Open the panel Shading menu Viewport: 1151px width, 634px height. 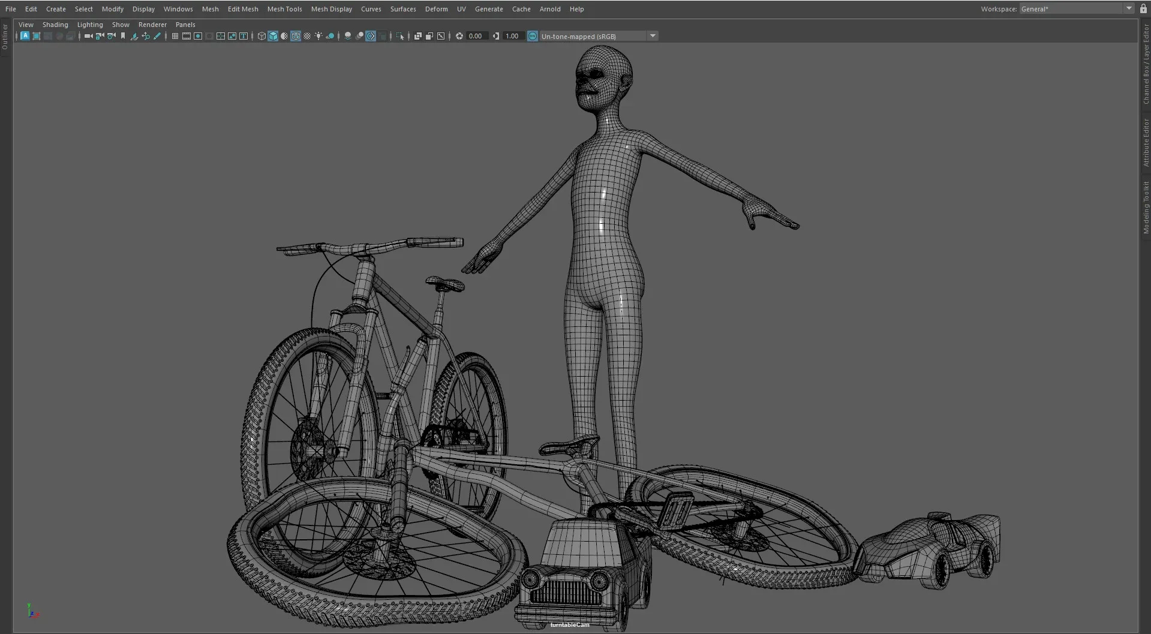tap(55, 25)
